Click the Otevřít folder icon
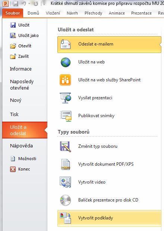The height and width of the screenshot is (231, 164). (13, 46)
